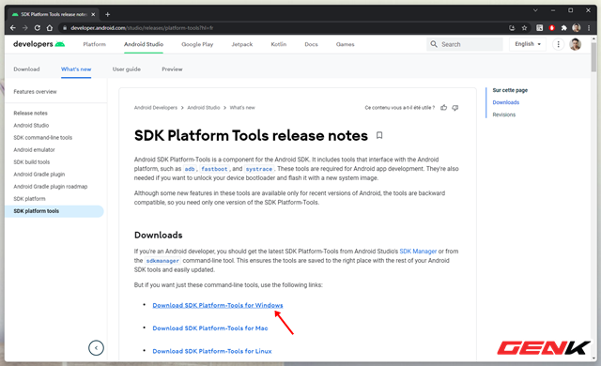Click the thumbs up feedback icon
The width and height of the screenshot is (601, 366).
(443, 108)
